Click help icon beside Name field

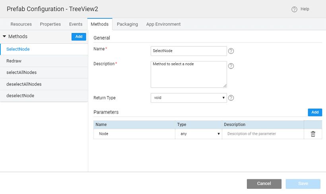click(231, 51)
